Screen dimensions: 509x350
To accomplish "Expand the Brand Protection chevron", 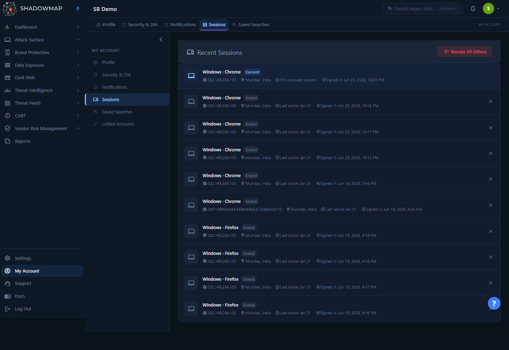I will [78, 52].
